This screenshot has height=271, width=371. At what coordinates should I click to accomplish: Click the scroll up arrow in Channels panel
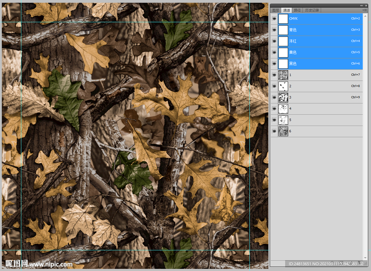365,16
